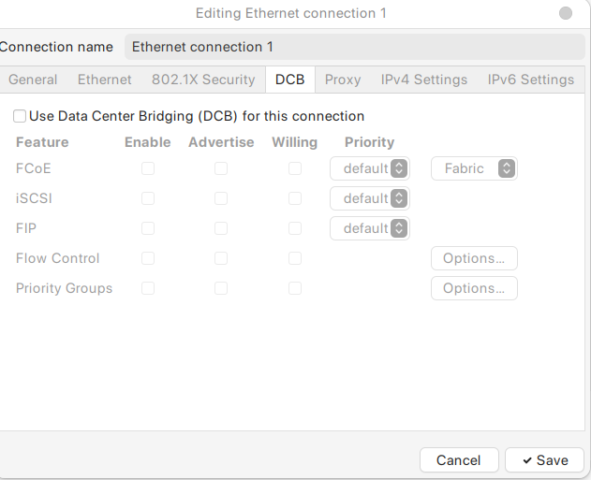Click the checkmark icon on Save
The width and height of the screenshot is (591, 480).
(527, 460)
